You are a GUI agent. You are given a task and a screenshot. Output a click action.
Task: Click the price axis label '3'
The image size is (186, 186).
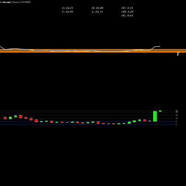coord(176,125)
